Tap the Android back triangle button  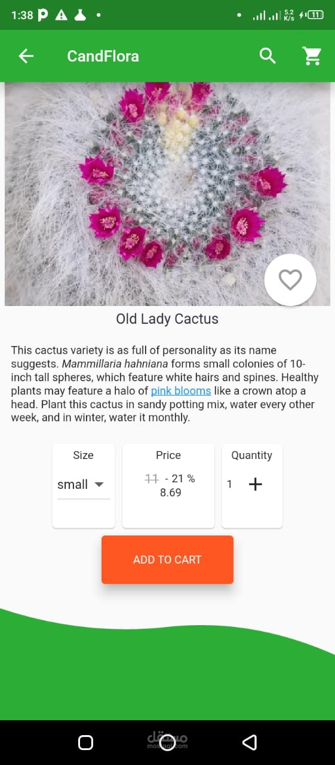pyautogui.click(x=250, y=742)
